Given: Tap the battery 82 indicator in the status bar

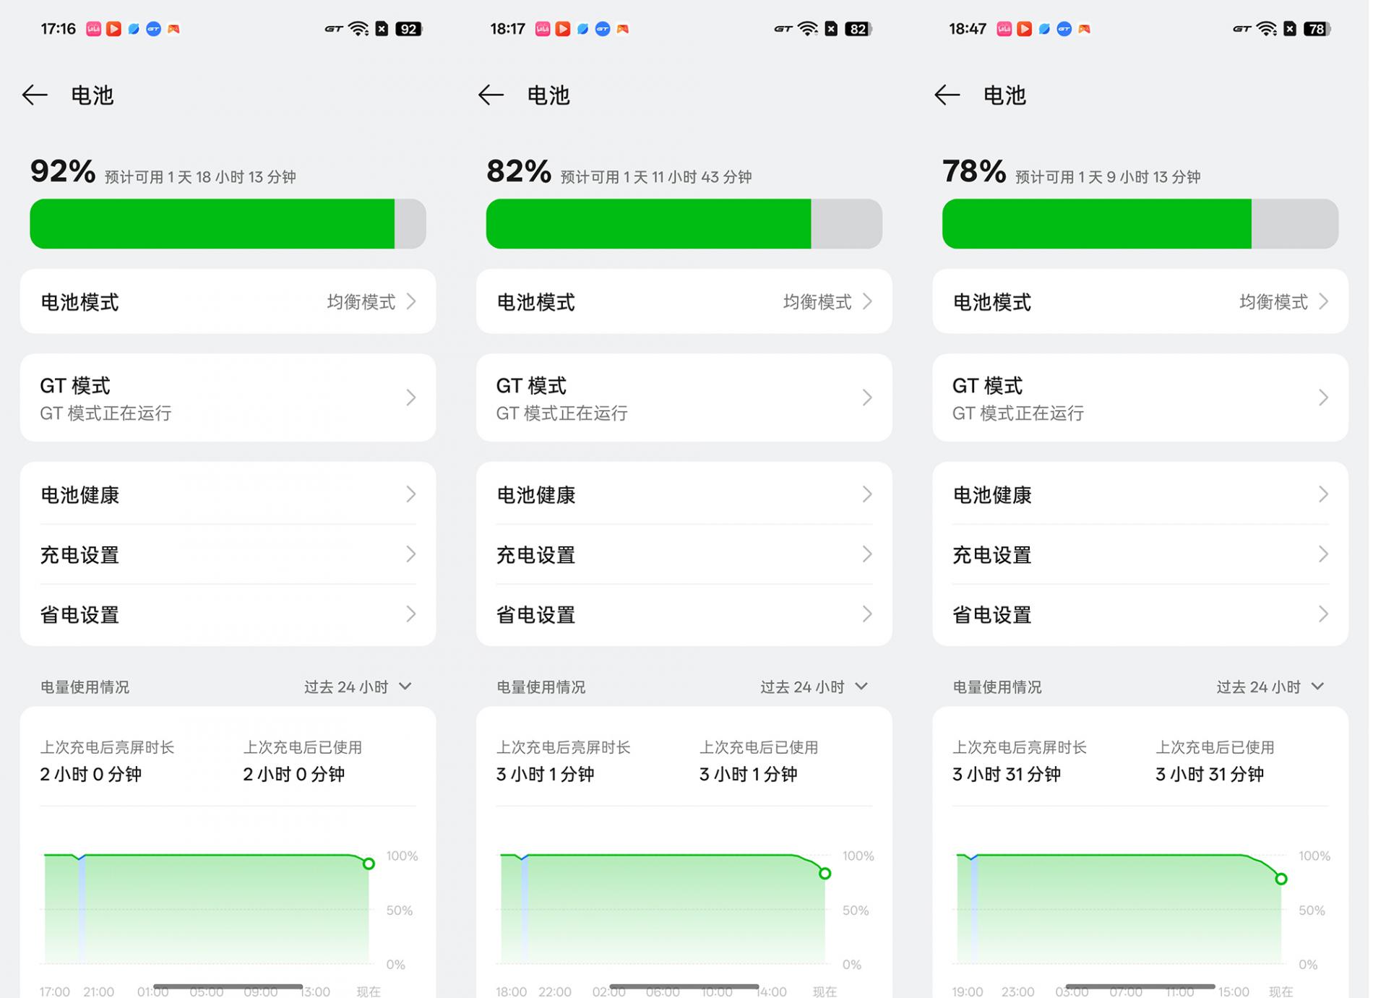Looking at the screenshot, I should tap(858, 29).
